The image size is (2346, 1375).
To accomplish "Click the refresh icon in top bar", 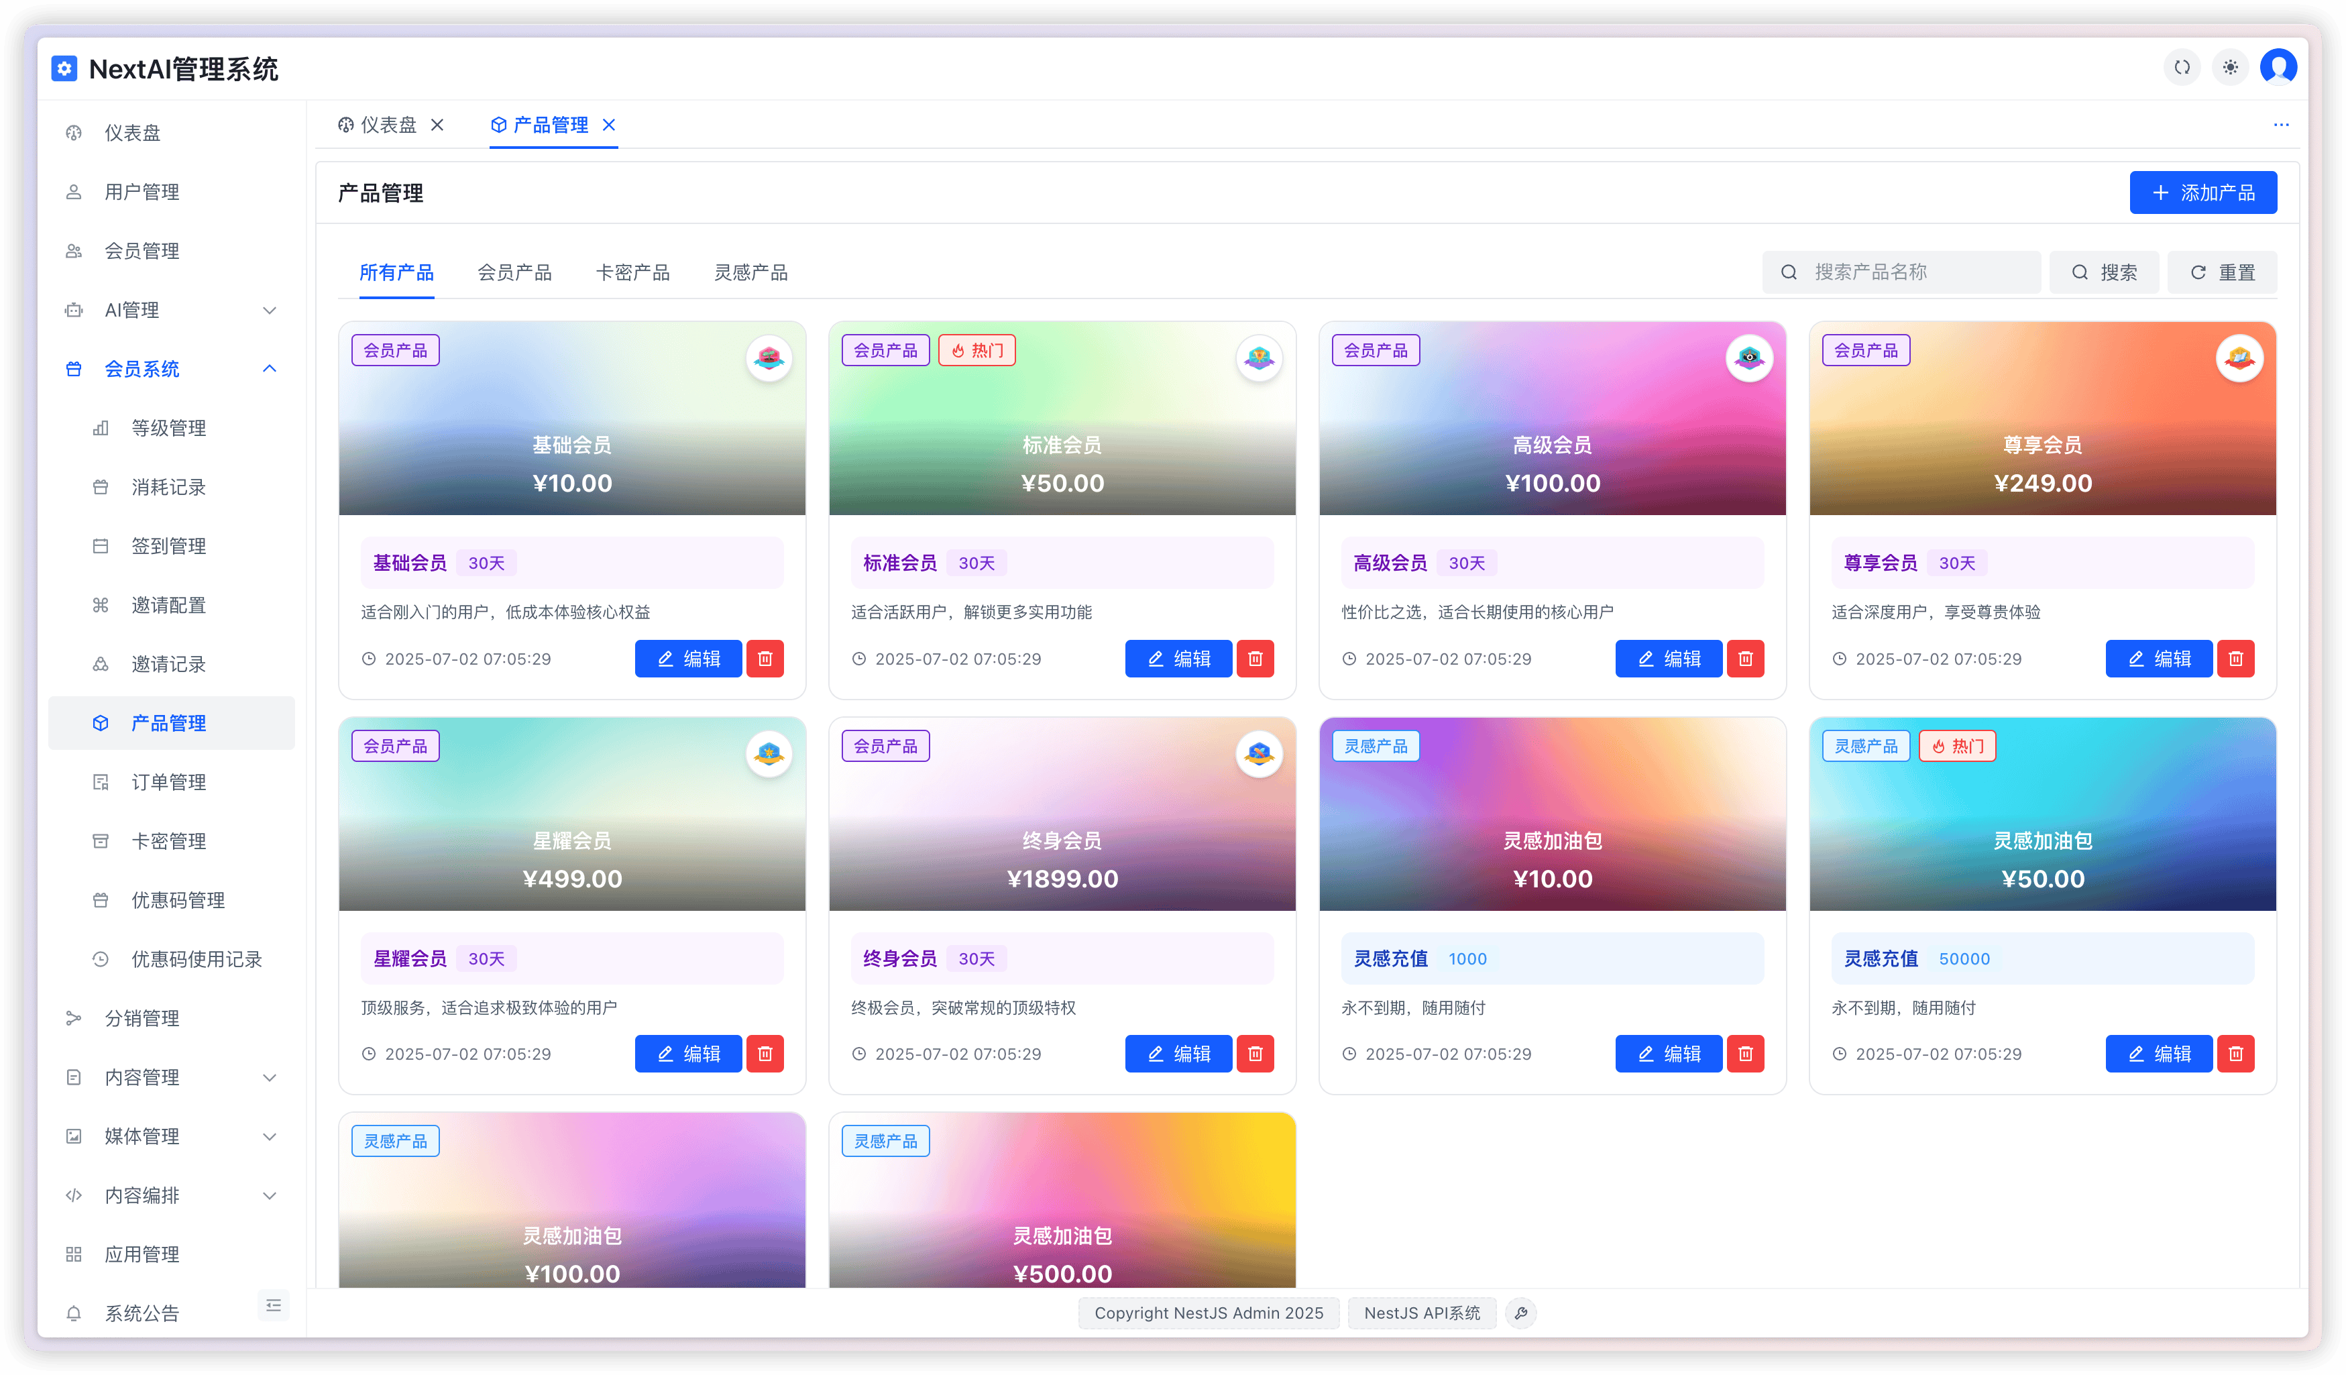I will (2181, 67).
